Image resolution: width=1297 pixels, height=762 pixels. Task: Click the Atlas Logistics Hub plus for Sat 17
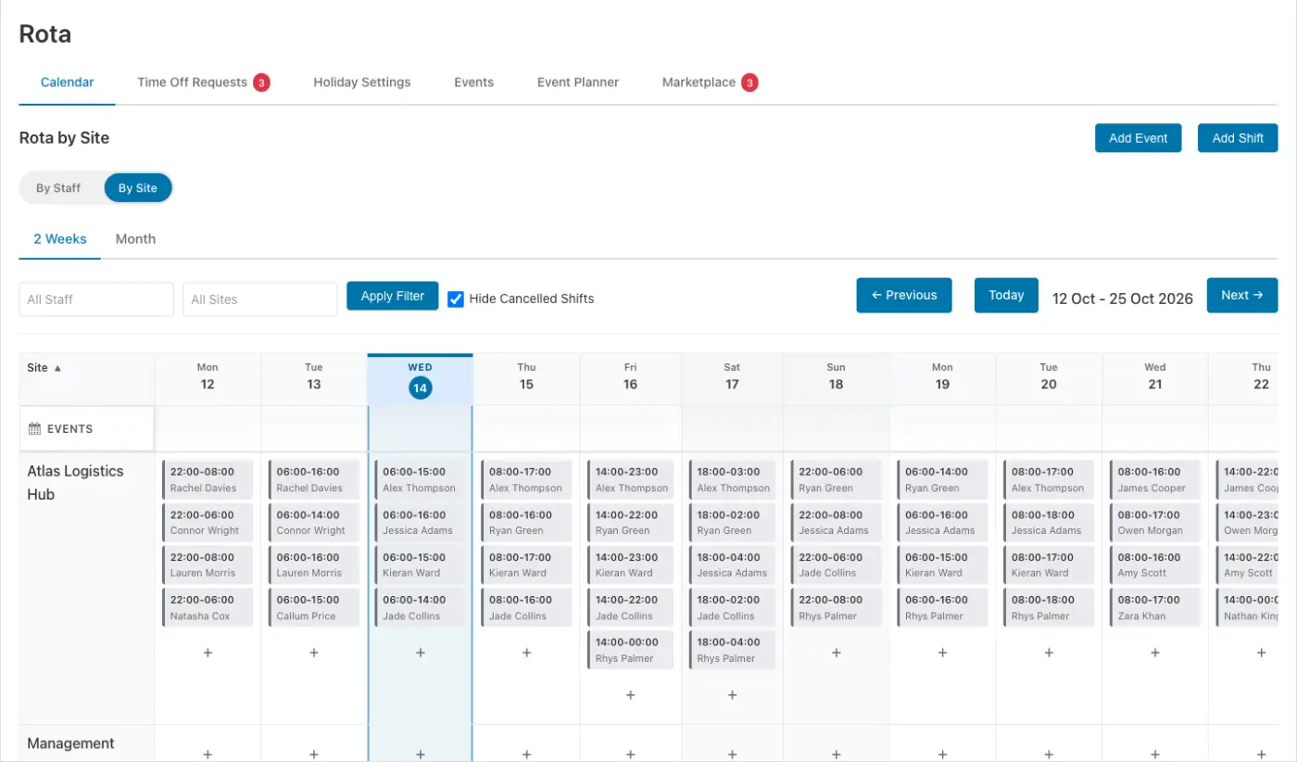(732, 695)
